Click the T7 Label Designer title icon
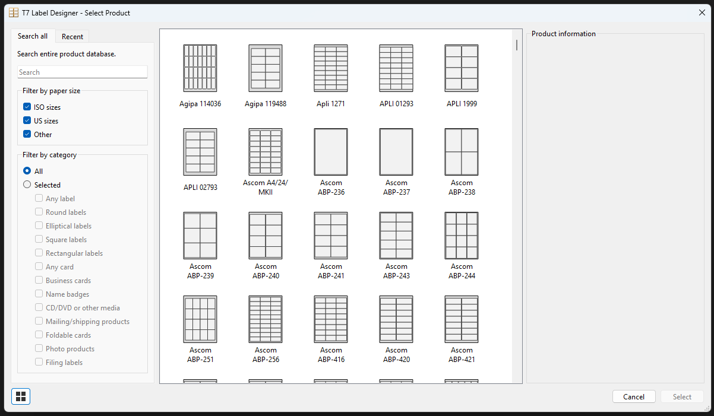 coord(14,12)
